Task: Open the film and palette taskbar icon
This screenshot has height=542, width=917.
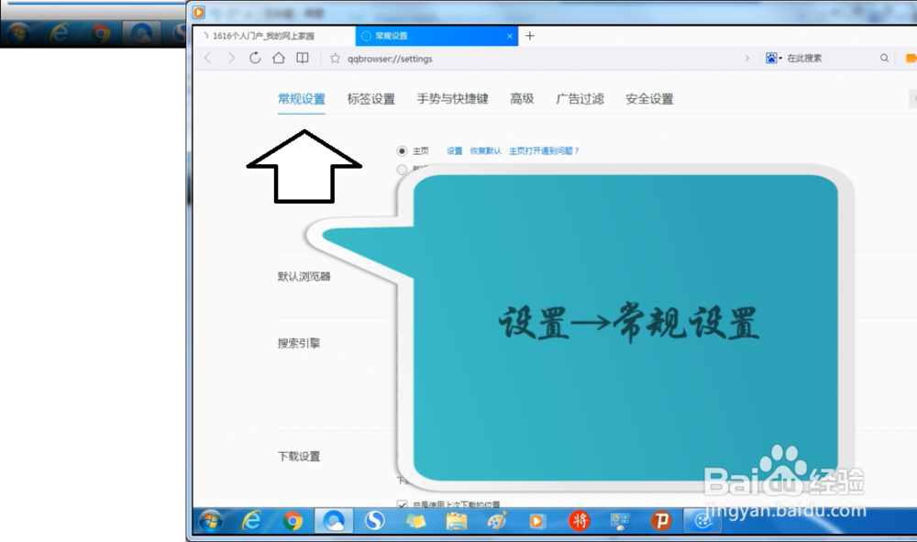Action: coord(703,520)
